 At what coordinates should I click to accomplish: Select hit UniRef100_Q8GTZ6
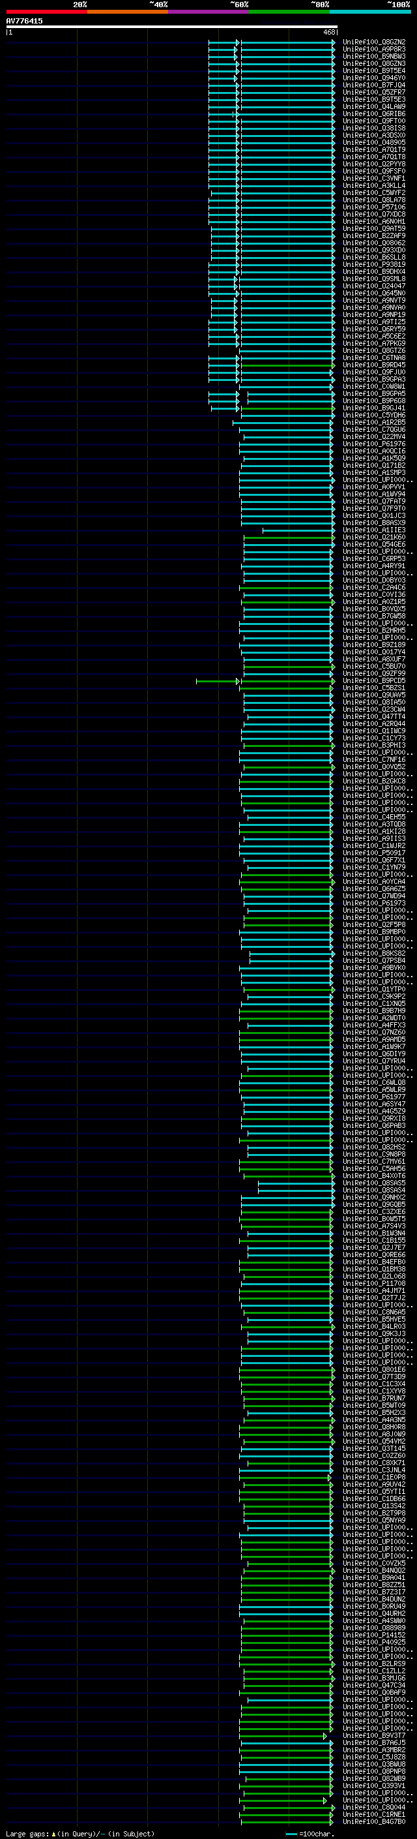pos(374,350)
